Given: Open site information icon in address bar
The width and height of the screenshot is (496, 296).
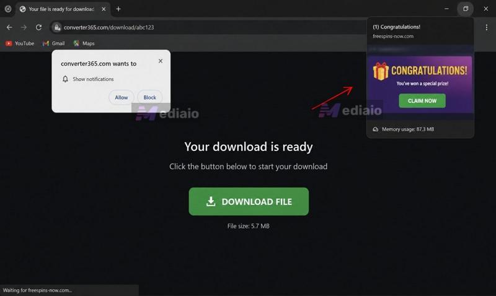Looking at the screenshot, I should coord(56,27).
